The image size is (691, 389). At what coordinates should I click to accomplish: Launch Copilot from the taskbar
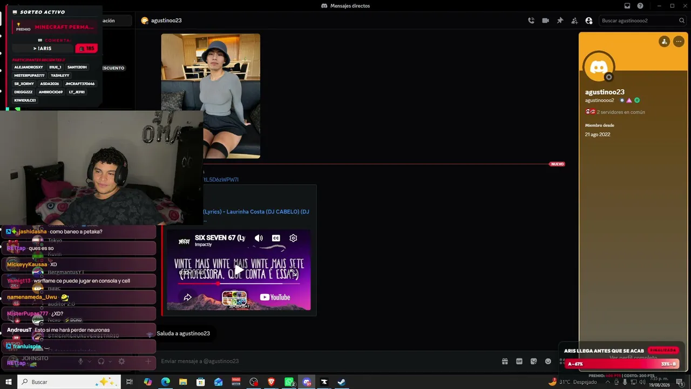pos(148,382)
